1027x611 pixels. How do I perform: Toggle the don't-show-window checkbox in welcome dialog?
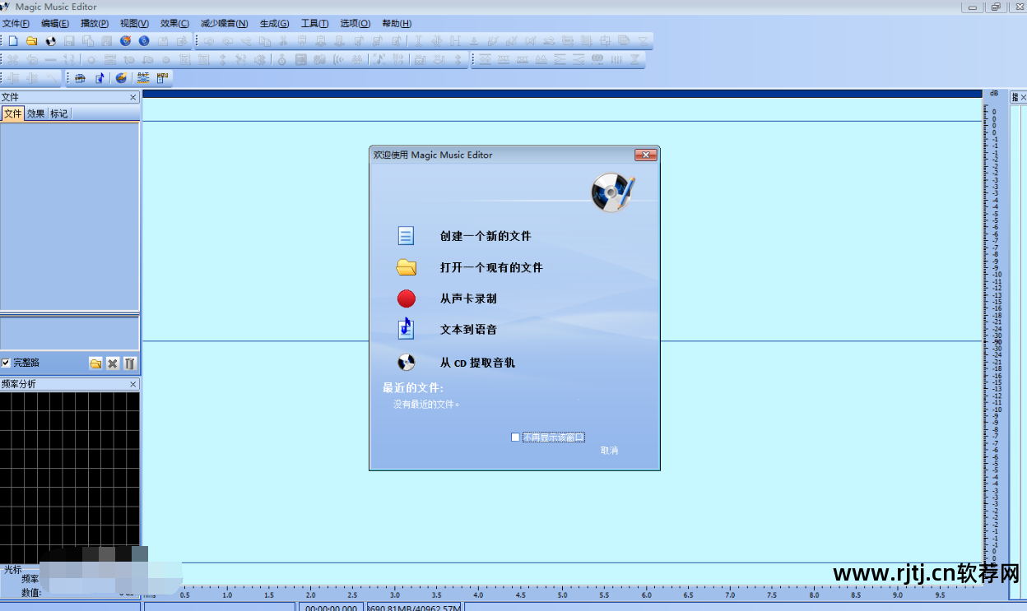(515, 437)
